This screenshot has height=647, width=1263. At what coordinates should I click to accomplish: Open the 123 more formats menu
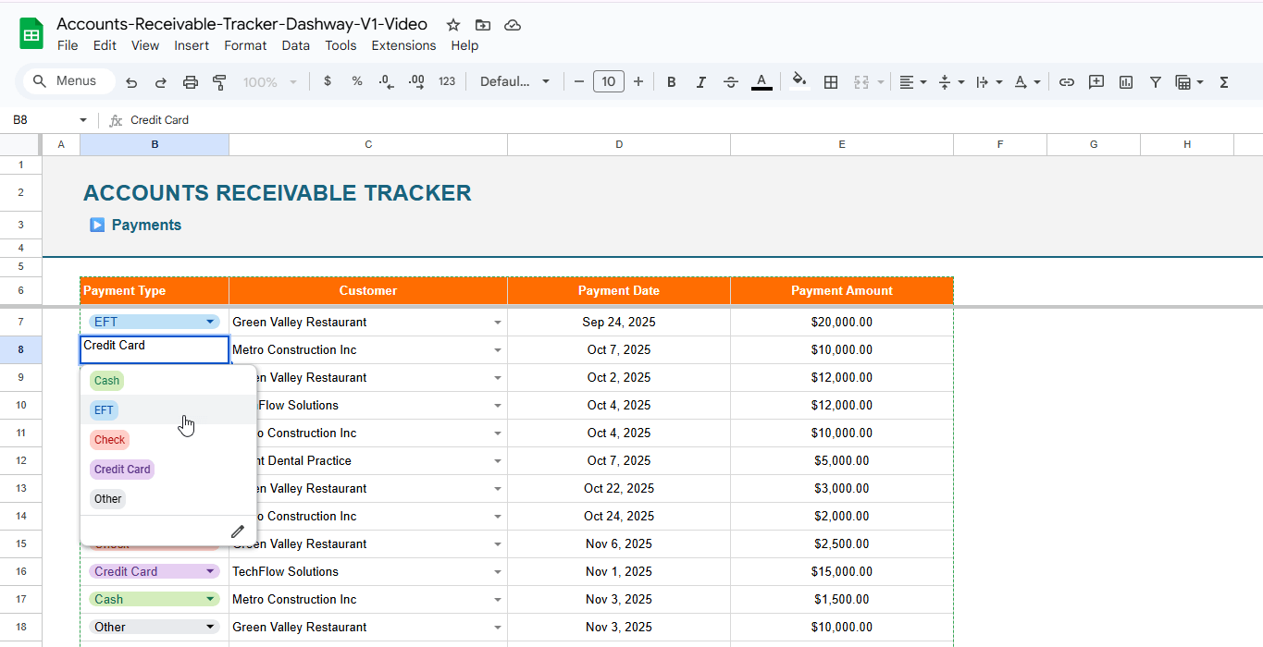click(447, 81)
